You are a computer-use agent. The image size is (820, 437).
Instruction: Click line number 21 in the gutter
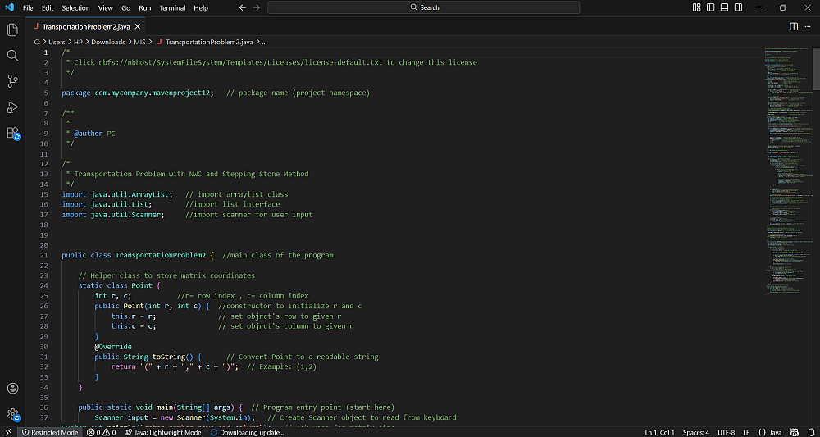point(44,255)
